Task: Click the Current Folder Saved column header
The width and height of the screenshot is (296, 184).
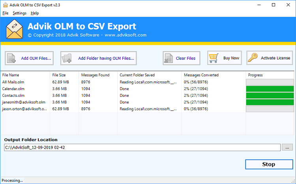Action: (x=150, y=75)
